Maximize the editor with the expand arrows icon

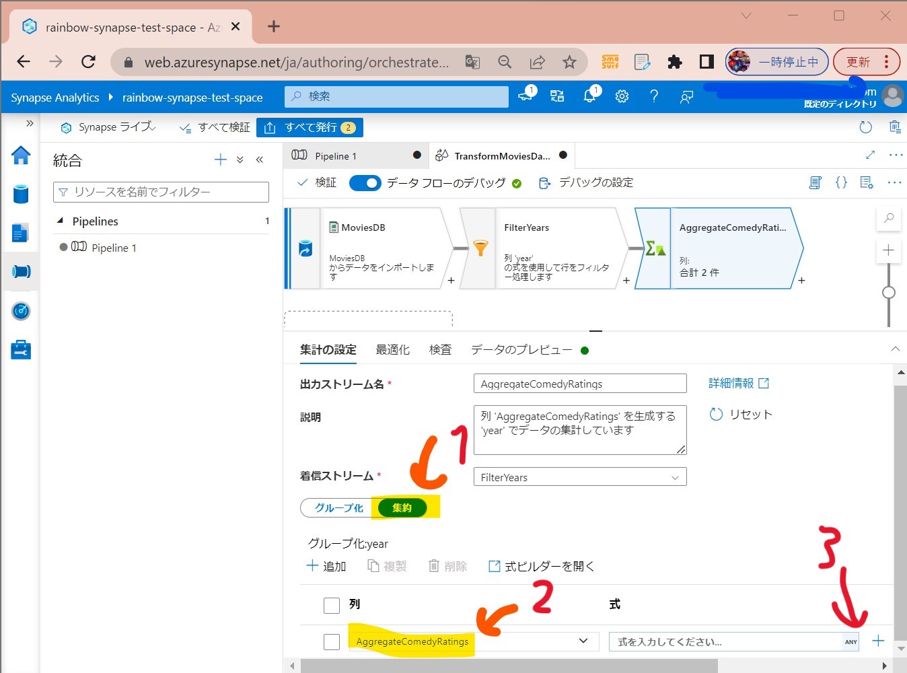870,155
